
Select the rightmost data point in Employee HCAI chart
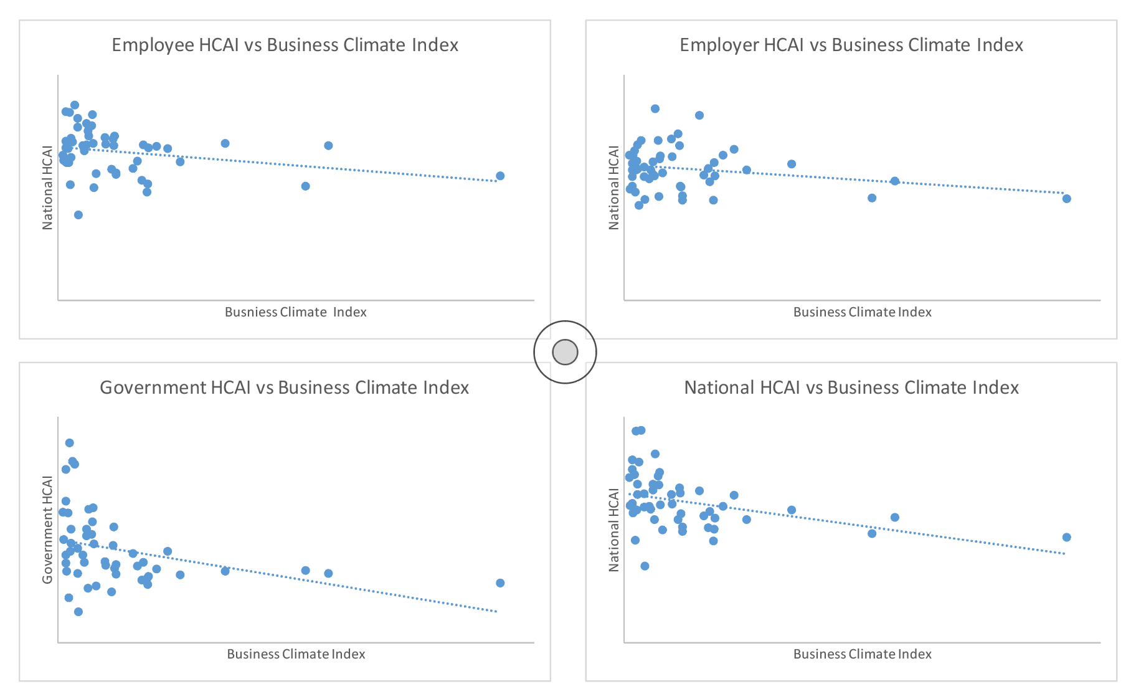(x=500, y=176)
